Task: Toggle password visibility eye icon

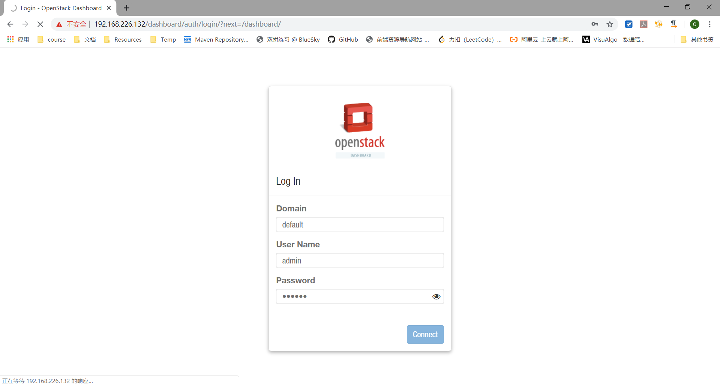Action: pos(436,296)
